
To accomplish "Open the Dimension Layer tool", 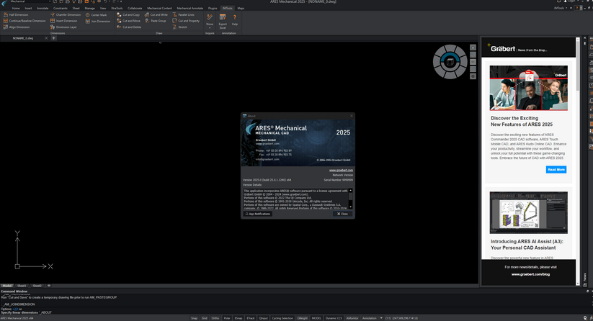I will click(63, 27).
